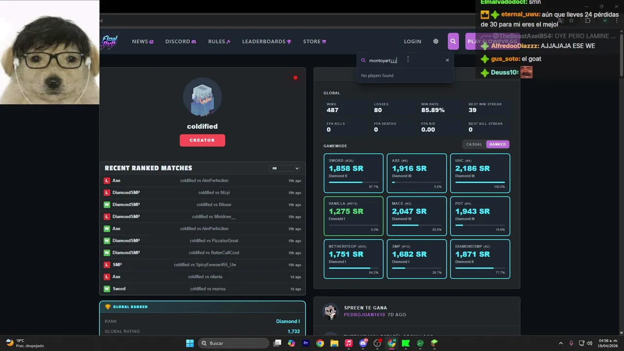Select the UHC 2,186 SR card
624x351 pixels.
(480, 173)
